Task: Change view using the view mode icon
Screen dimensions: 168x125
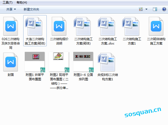Action: pyautogui.click(x=141, y=9)
